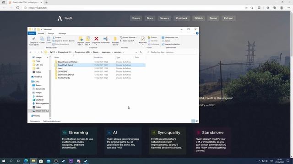Open recent locations dropdown arrow
The height and width of the screenshot is (164, 293).
(x=38, y=52)
